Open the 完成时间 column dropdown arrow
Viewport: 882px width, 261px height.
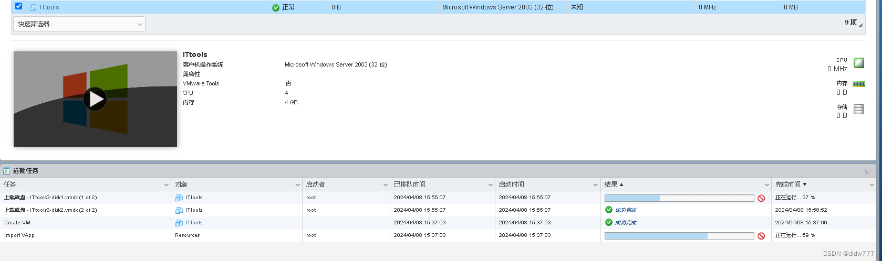872,185
